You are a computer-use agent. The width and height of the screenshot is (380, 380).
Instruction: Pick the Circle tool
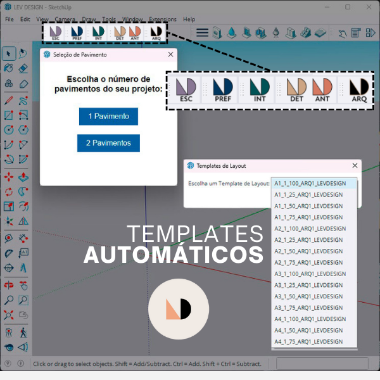pos(9,130)
